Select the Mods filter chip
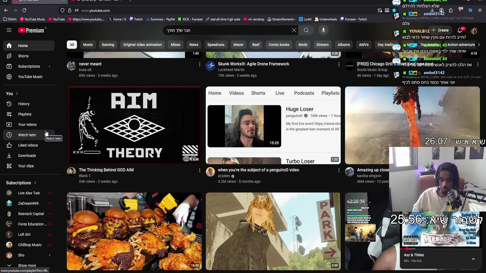The image size is (486, 273). tap(303, 45)
